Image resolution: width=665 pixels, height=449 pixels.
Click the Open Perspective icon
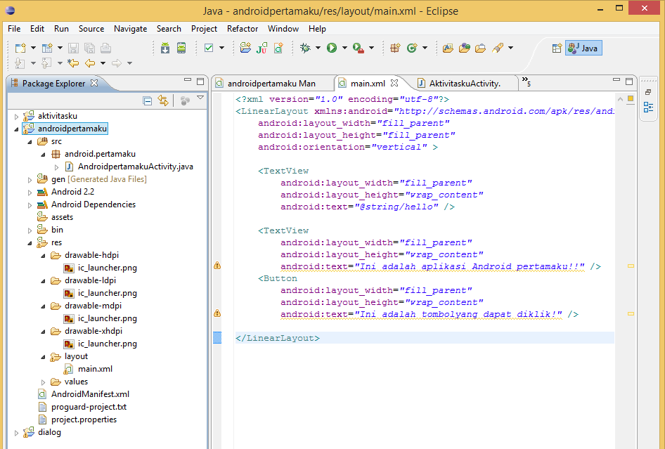click(x=557, y=48)
